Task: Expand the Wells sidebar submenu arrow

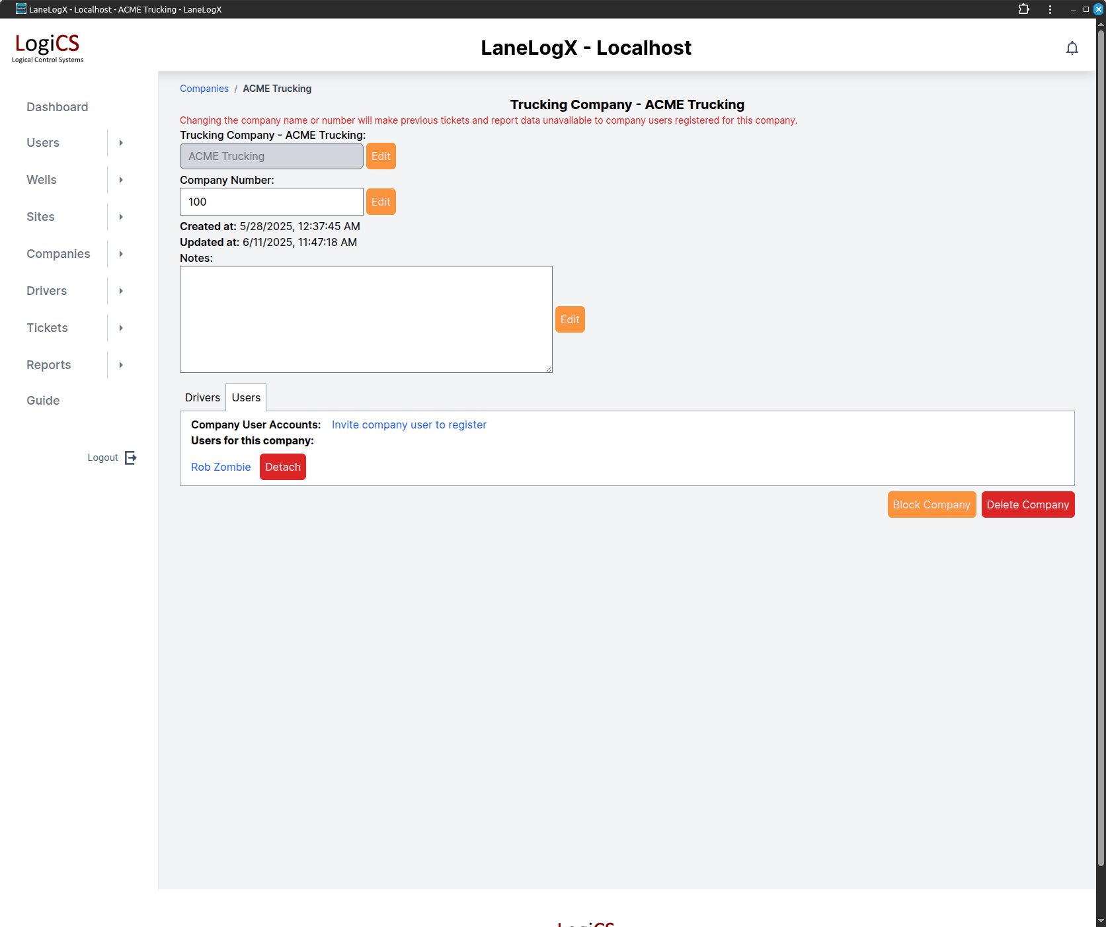Action: 121,180
